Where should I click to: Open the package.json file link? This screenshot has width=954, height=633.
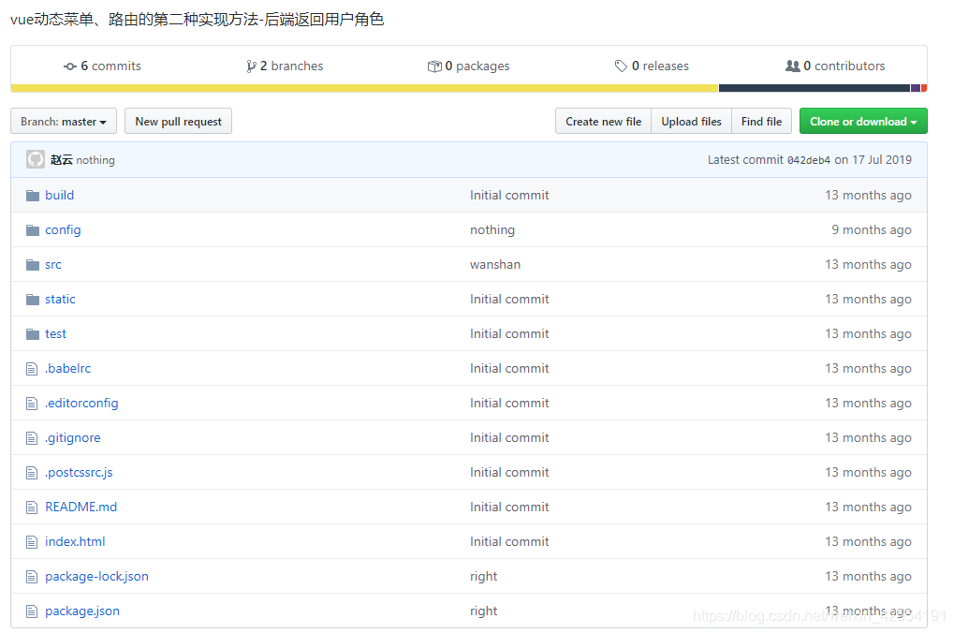coord(81,611)
